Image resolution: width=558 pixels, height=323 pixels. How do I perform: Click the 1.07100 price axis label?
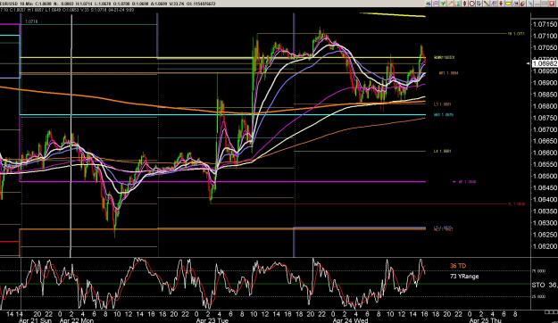pos(545,36)
